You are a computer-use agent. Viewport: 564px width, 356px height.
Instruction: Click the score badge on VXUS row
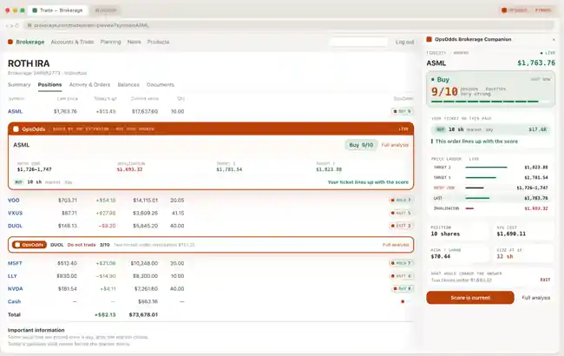401,213
